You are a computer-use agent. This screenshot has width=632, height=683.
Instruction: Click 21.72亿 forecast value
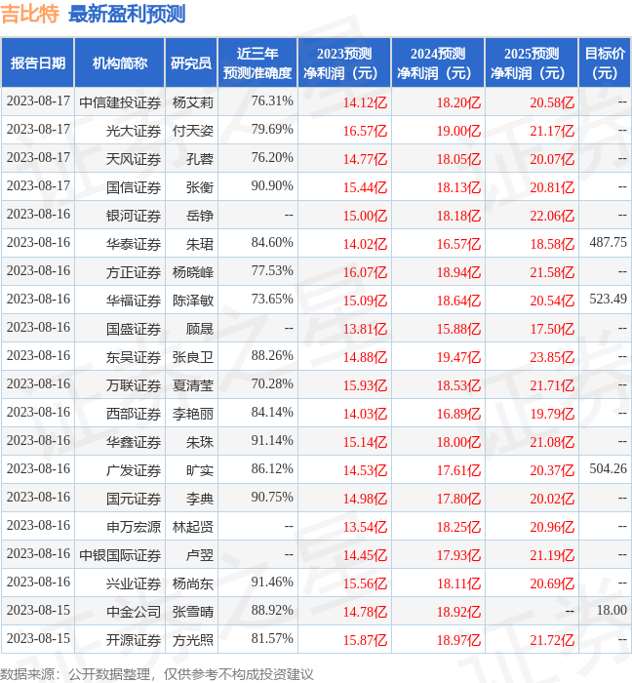pyautogui.click(x=552, y=641)
